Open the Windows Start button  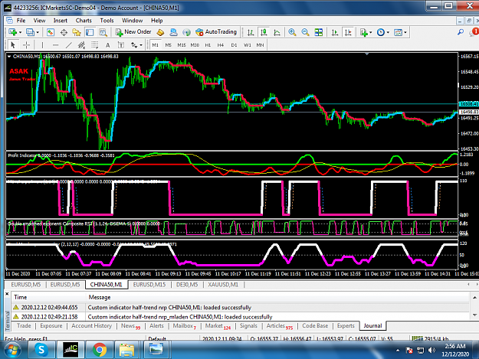click(x=12, y=350)
